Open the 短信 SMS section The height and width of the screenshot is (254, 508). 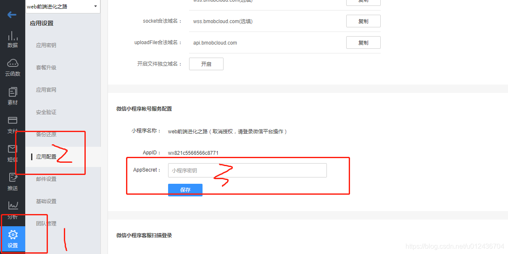[13, 153]
